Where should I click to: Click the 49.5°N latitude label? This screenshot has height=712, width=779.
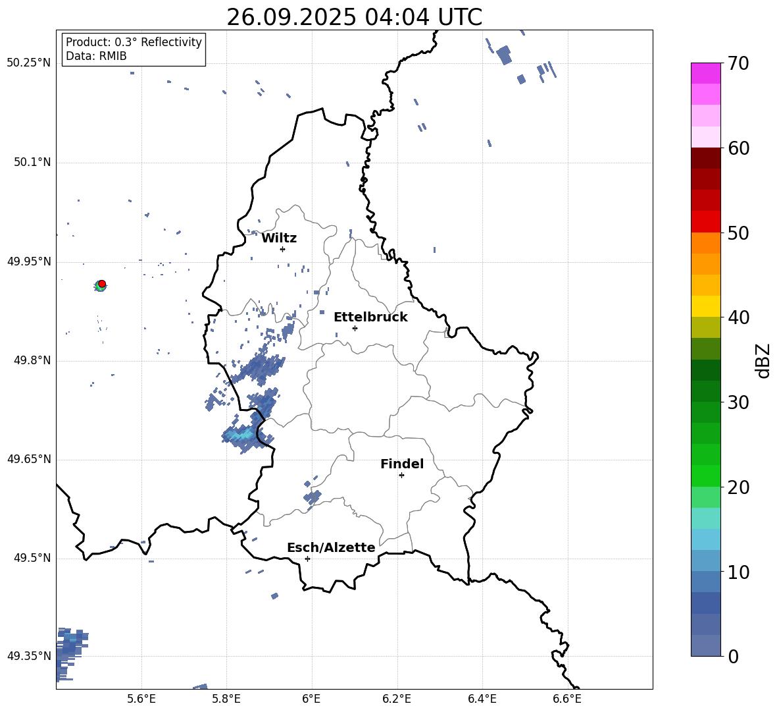(32, 558)
